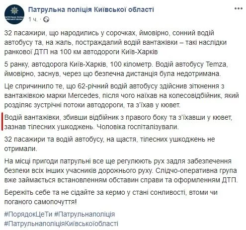Open the post timestamp "1 ч."
Viewport: 246px width, 230px height.
(x=33, y=19)
